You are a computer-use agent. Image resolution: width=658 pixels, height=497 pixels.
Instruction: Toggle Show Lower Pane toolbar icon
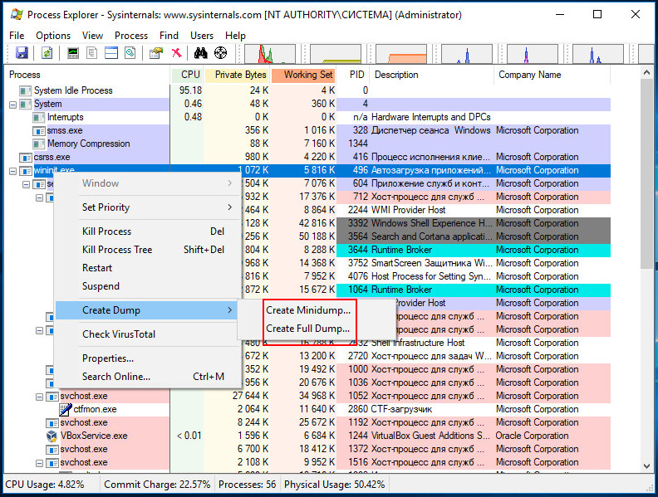tap(111, 53)
